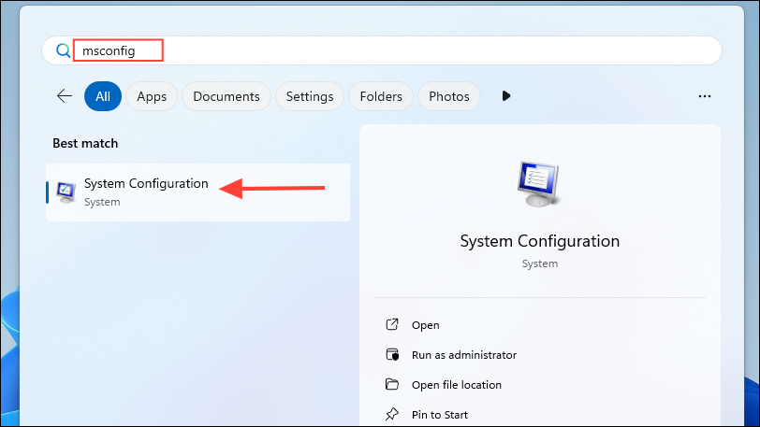Switch to the Apps filter
This screenshot has height=427, width=760.
pos(152,96)
